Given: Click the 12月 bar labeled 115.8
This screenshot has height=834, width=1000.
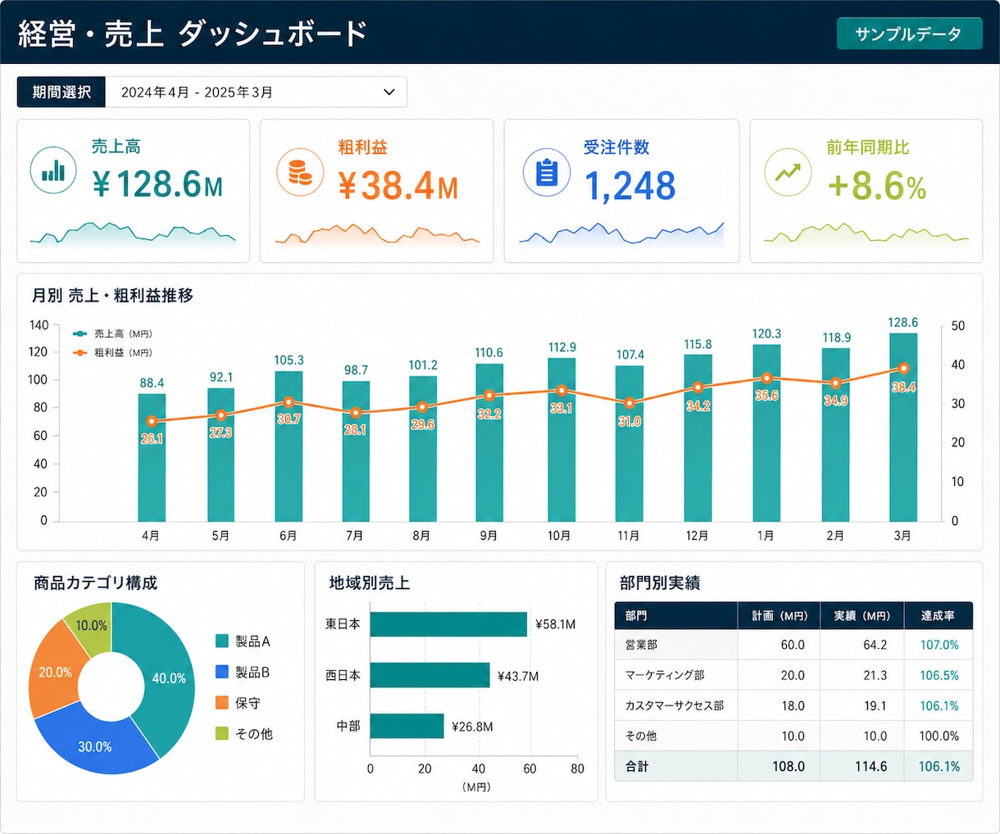Looking at the screenshot, I should pos(698,437).
